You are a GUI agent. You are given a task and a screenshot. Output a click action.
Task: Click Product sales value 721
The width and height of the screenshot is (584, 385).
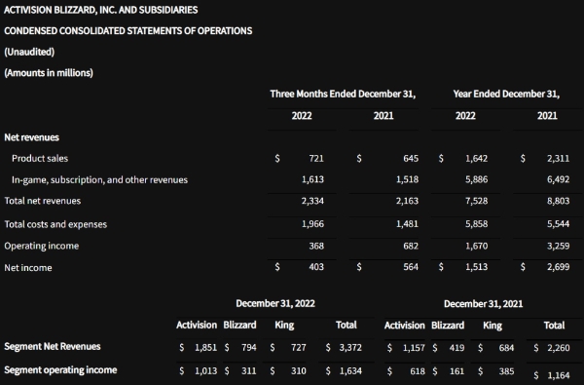click(316, 159)
